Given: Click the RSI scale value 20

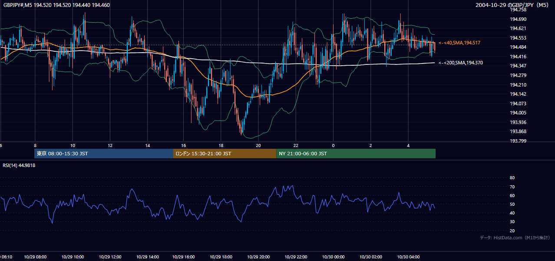Looking at the screenshot, I should (512, 231).
